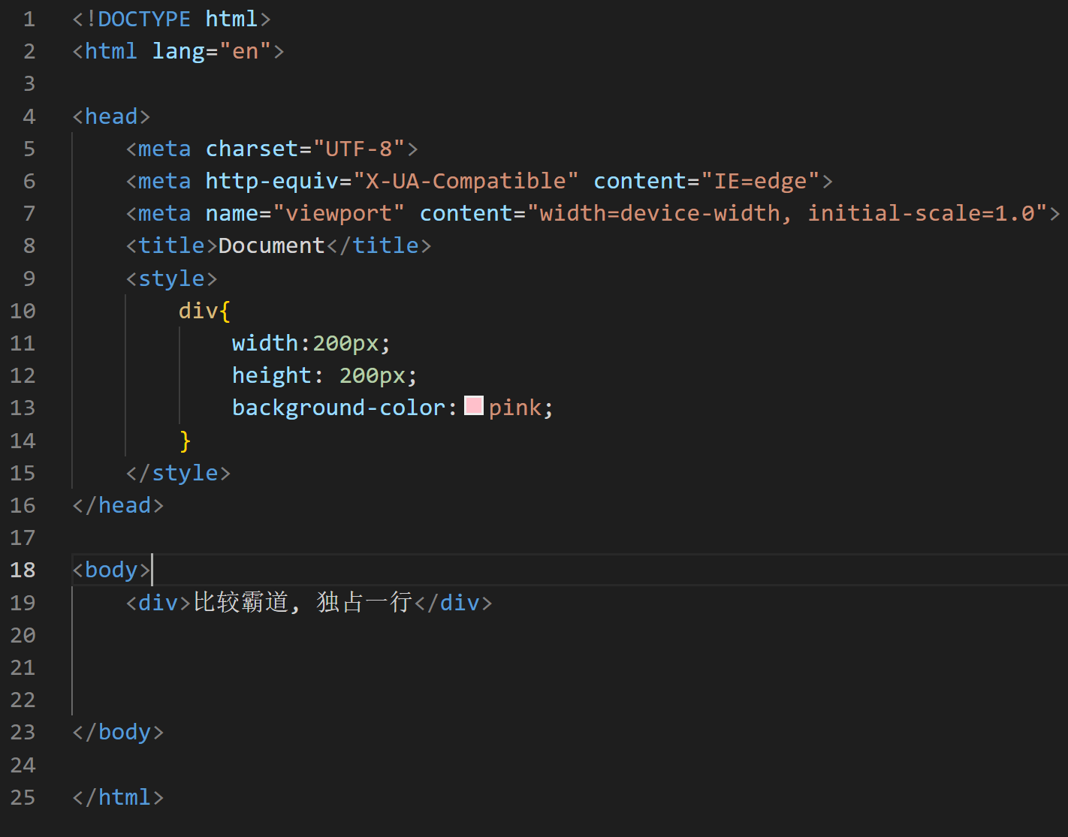Image resolution: width=1068 pixels, height=837 pixels.
Task: Click the "IE=edge" content value
Action: coord(760,181)
